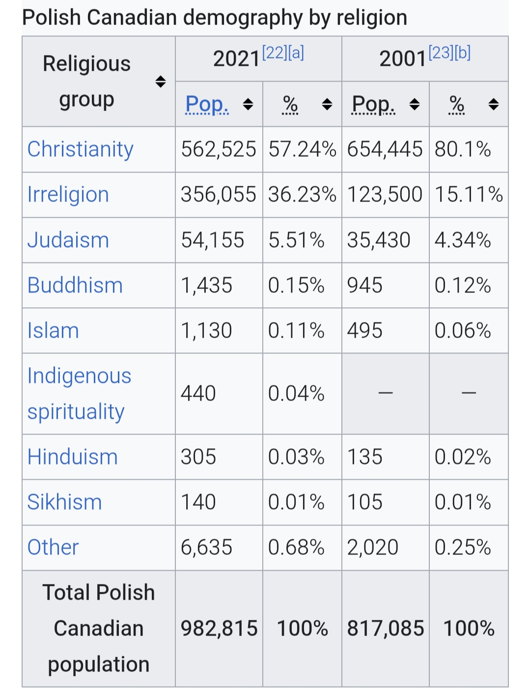Screen dimensions: 530x700
Task: Open footnote b beside 2001 header
Action: tap(463, 53)
